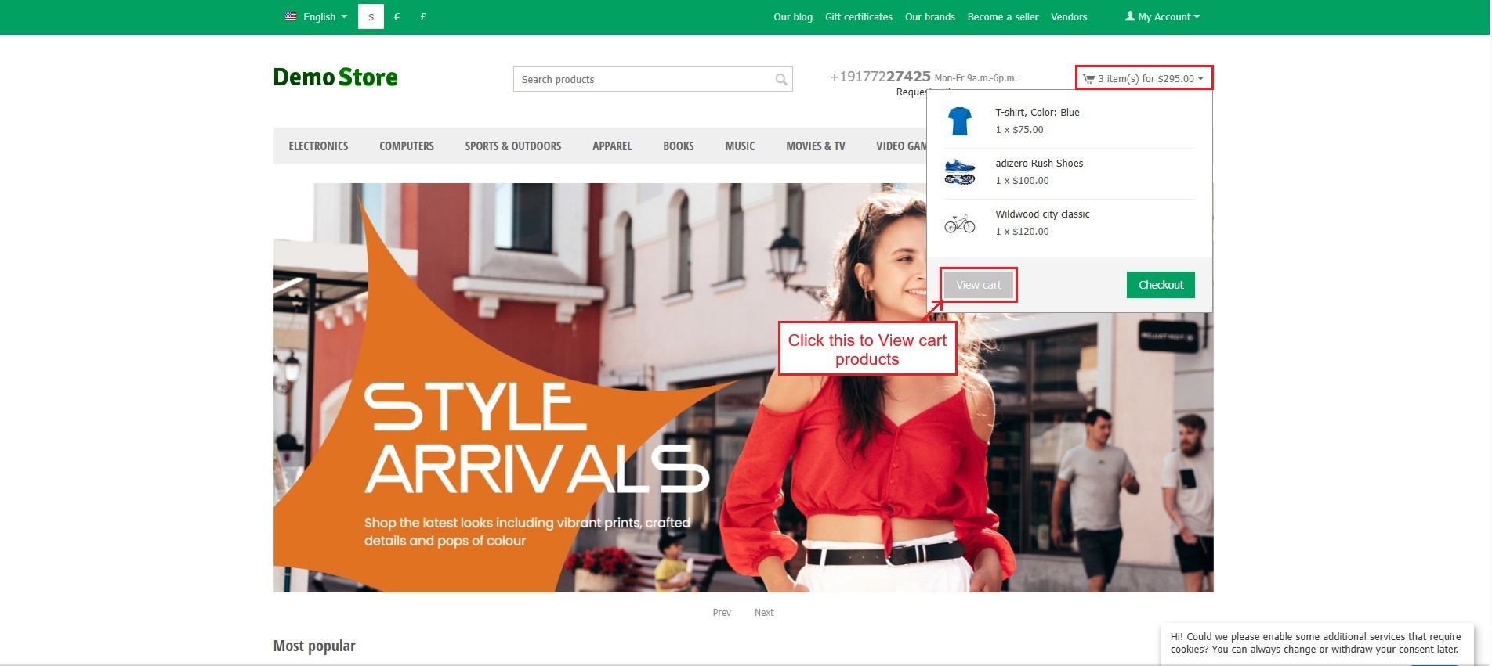Click the adizero Rush Shoes image
Viewport: 1492px width, 666px height.
[x=959, y=172]
